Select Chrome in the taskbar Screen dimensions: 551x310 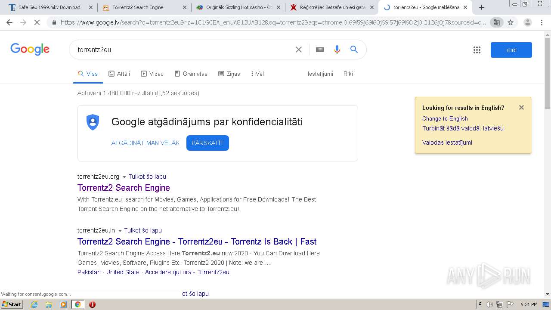[77, 304]
